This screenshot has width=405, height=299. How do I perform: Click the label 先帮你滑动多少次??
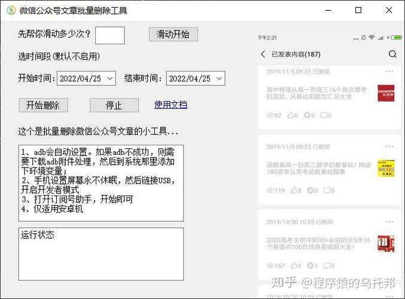[x=54, y=33]
